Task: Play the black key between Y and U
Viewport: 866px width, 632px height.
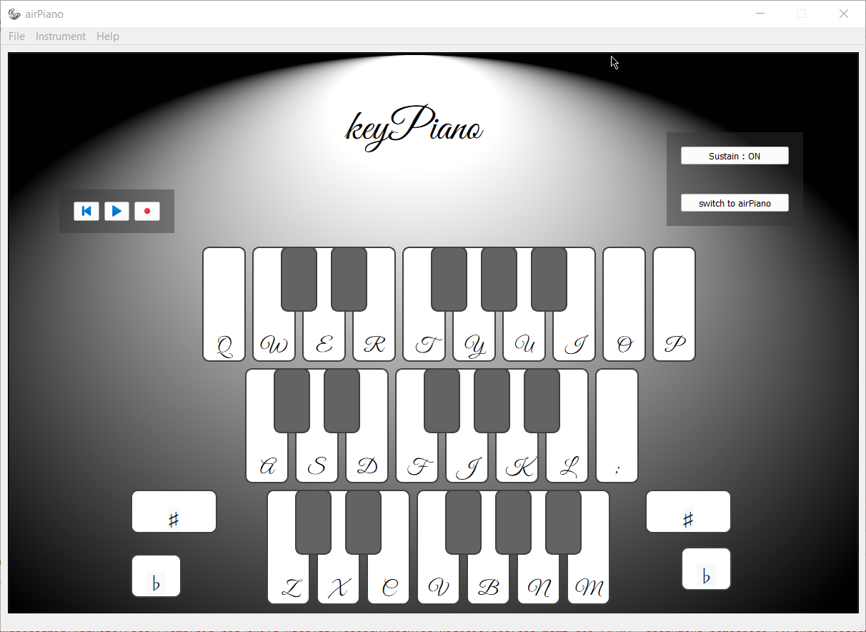Action: [499, 280]
